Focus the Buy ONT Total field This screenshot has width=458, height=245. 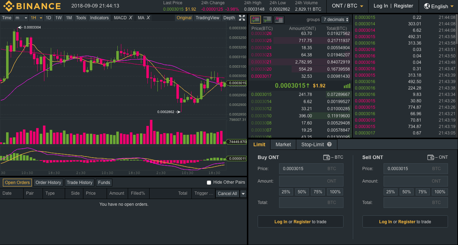pos(311,203)
